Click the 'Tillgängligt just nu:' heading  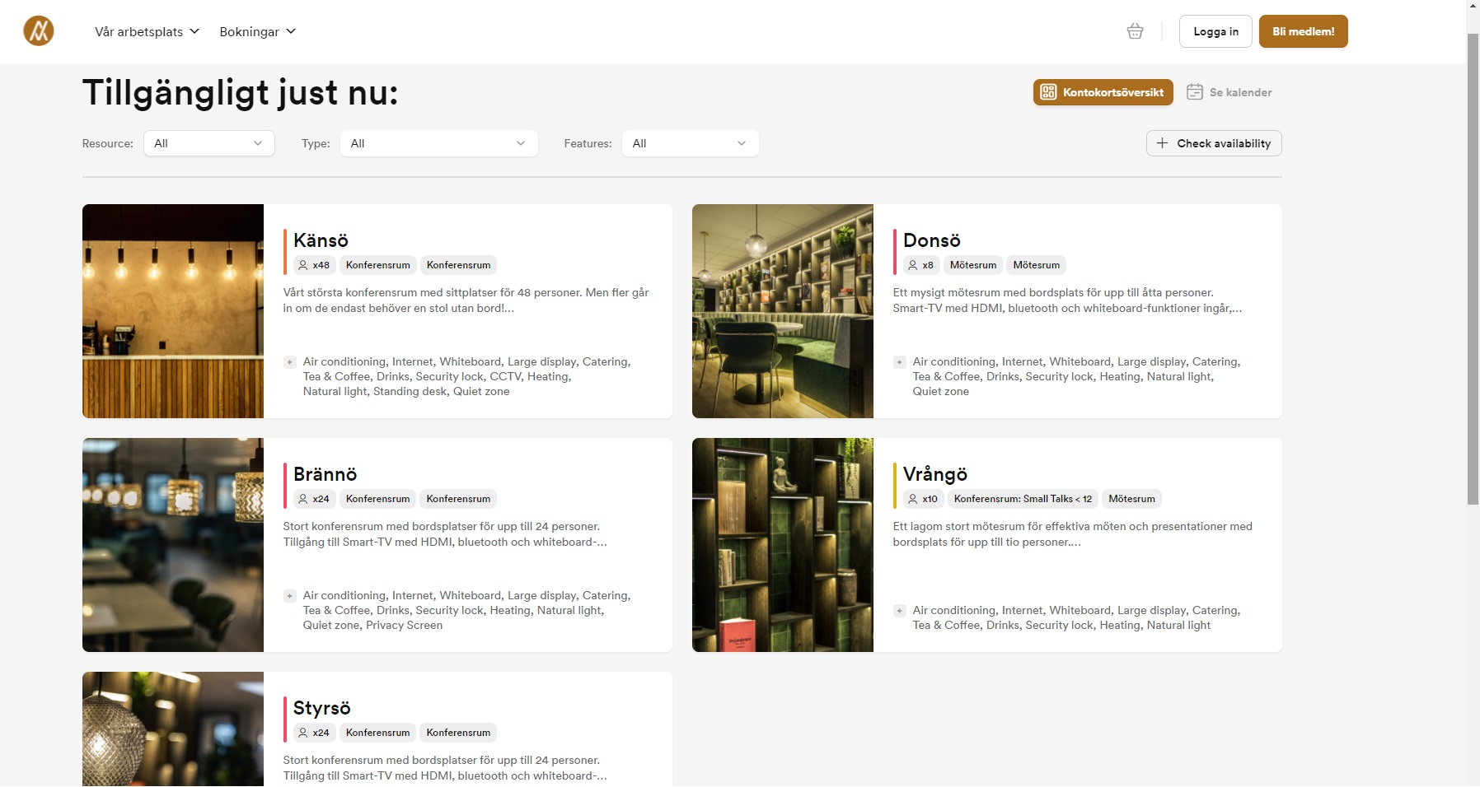tap(241, 92)
